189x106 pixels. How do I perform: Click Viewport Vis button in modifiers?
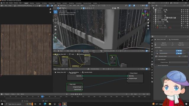[x=163, y=45]
